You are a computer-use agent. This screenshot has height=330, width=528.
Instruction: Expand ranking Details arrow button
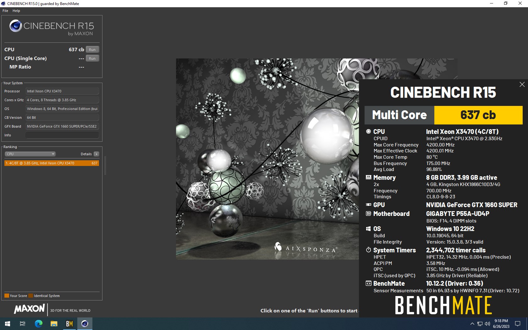pos(96,154)
